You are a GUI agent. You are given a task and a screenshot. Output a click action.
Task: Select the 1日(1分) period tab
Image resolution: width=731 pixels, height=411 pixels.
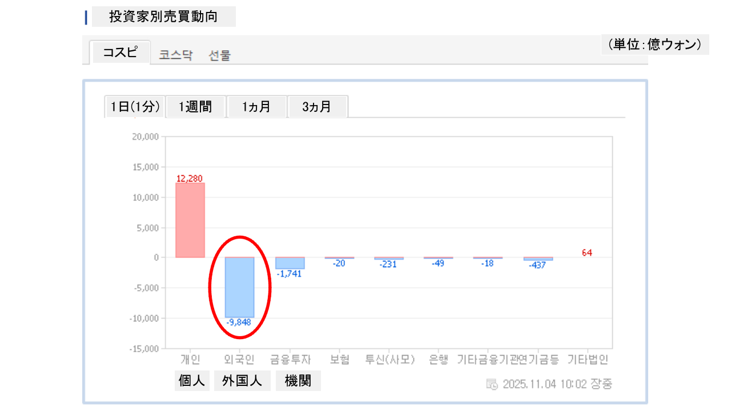point(135,107)
